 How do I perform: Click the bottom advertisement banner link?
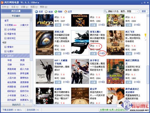[x=112, y=110]
